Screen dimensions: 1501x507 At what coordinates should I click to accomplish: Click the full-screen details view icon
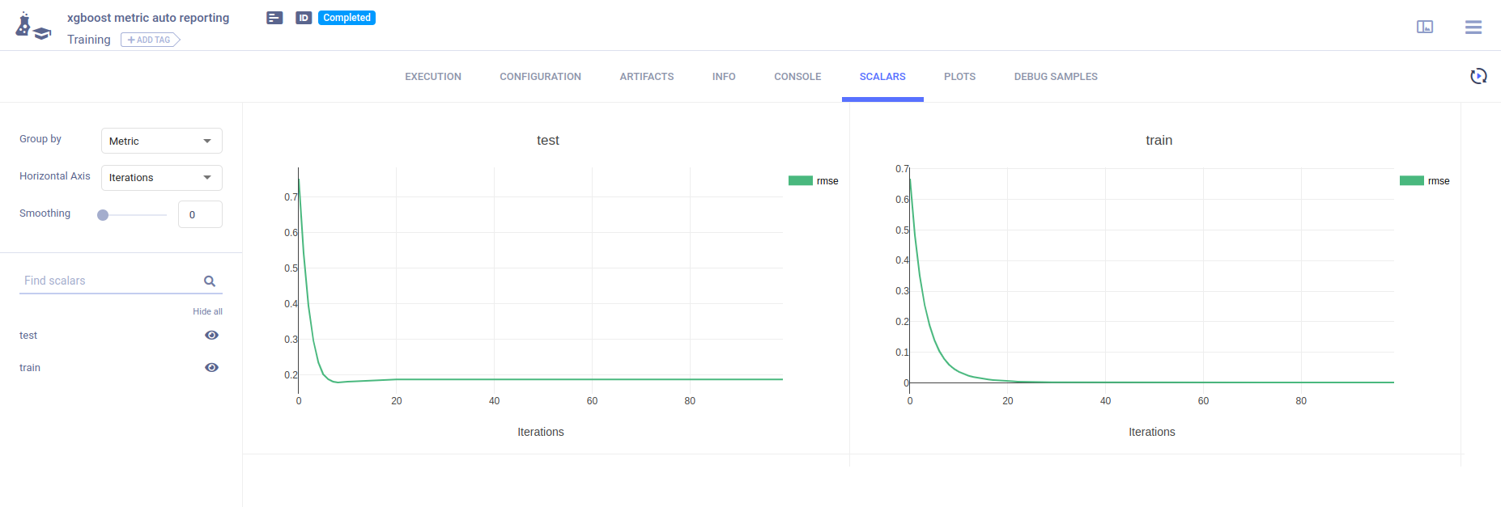click(1424, 27)
